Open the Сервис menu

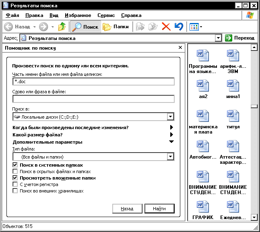tap(106, 15)
